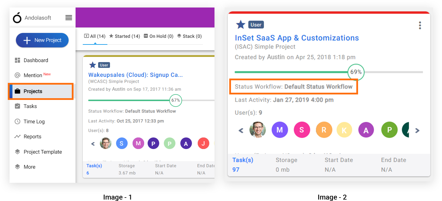The image size is (442, 201).
Task: Open InSet SaaS App & Customizations link
Action: coord(297,38)
